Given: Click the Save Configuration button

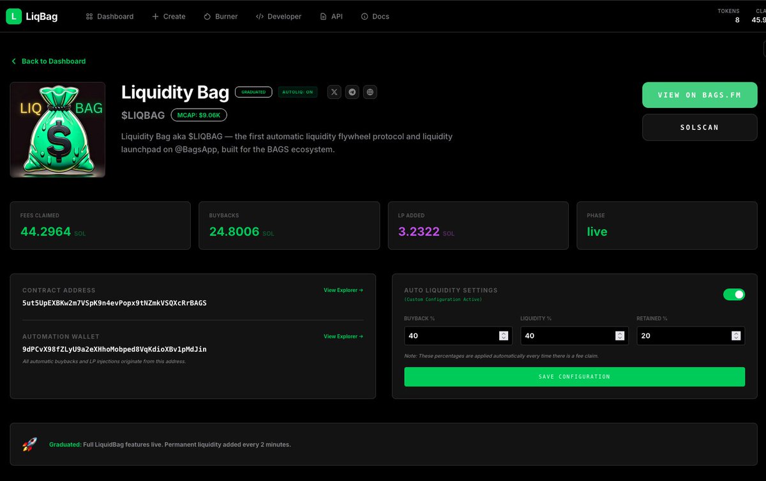Looking at the screenshot, I should click(x=574, y=377).
